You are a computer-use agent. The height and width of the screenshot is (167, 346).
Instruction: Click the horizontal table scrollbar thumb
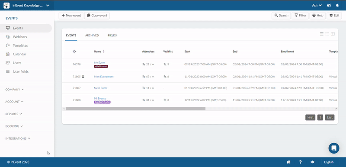135,109
